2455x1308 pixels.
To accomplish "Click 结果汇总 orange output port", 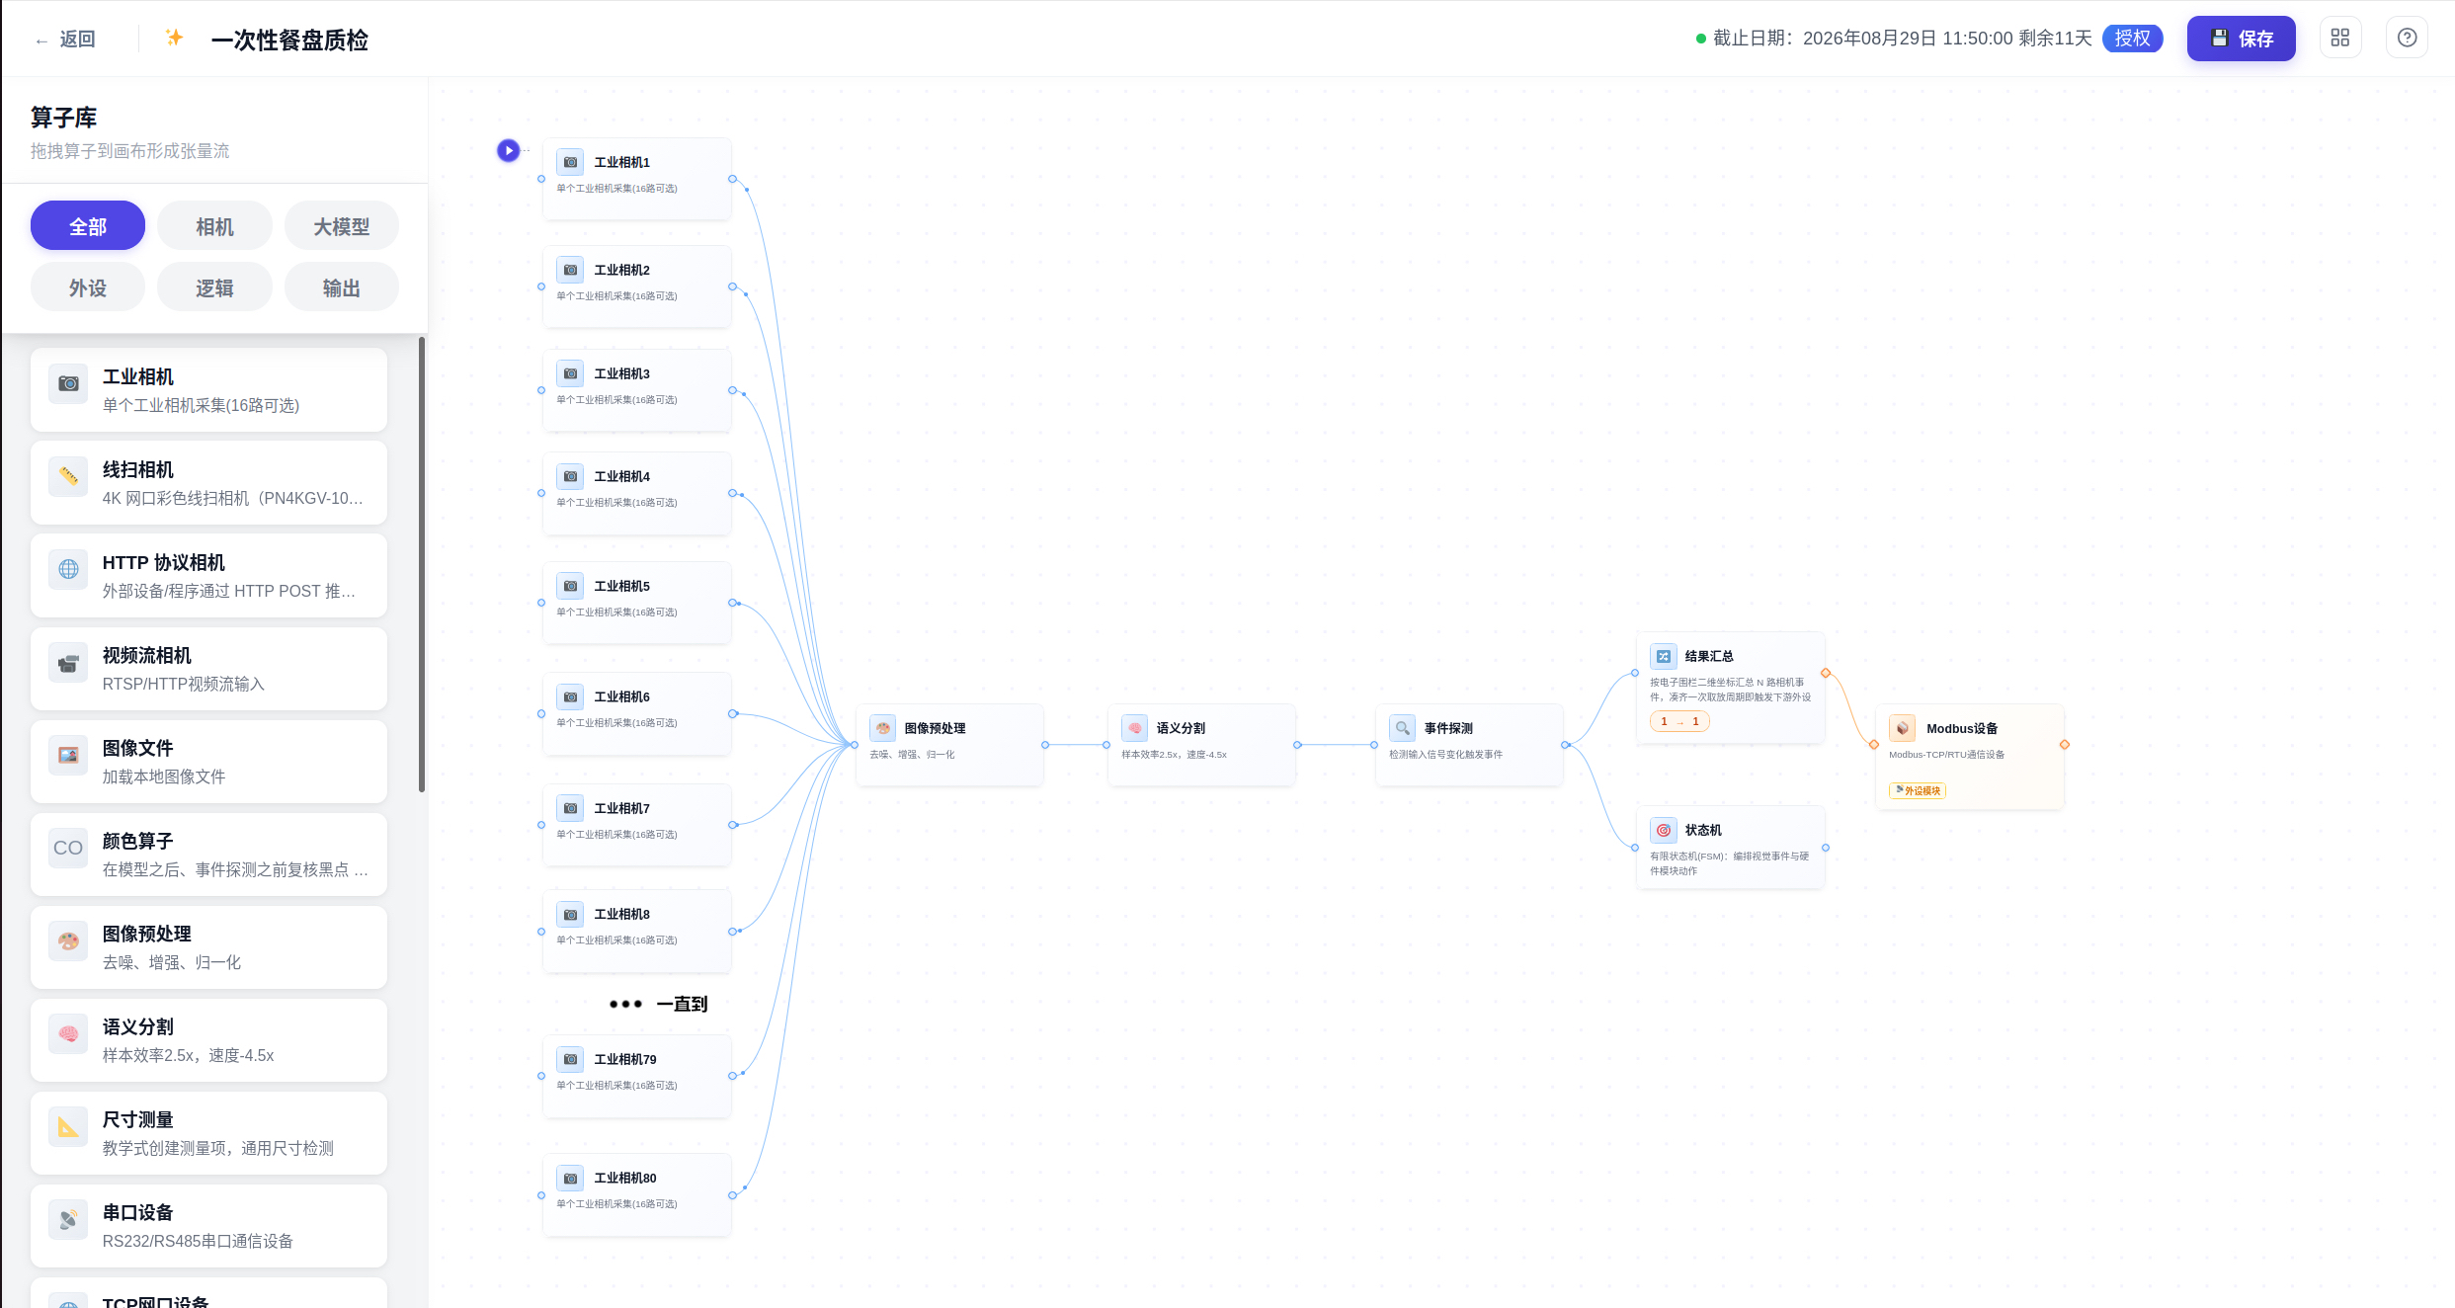I will pos(1826,673).
